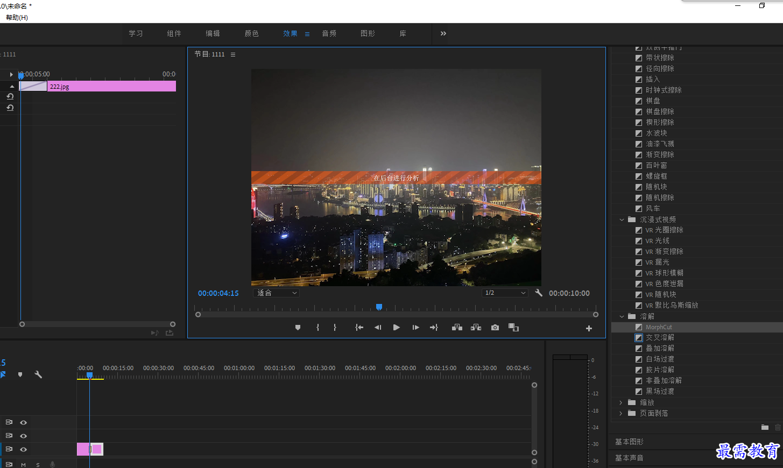Open the 库 workspace
Viewport: 783px width, 468px height.
[403, 33]
